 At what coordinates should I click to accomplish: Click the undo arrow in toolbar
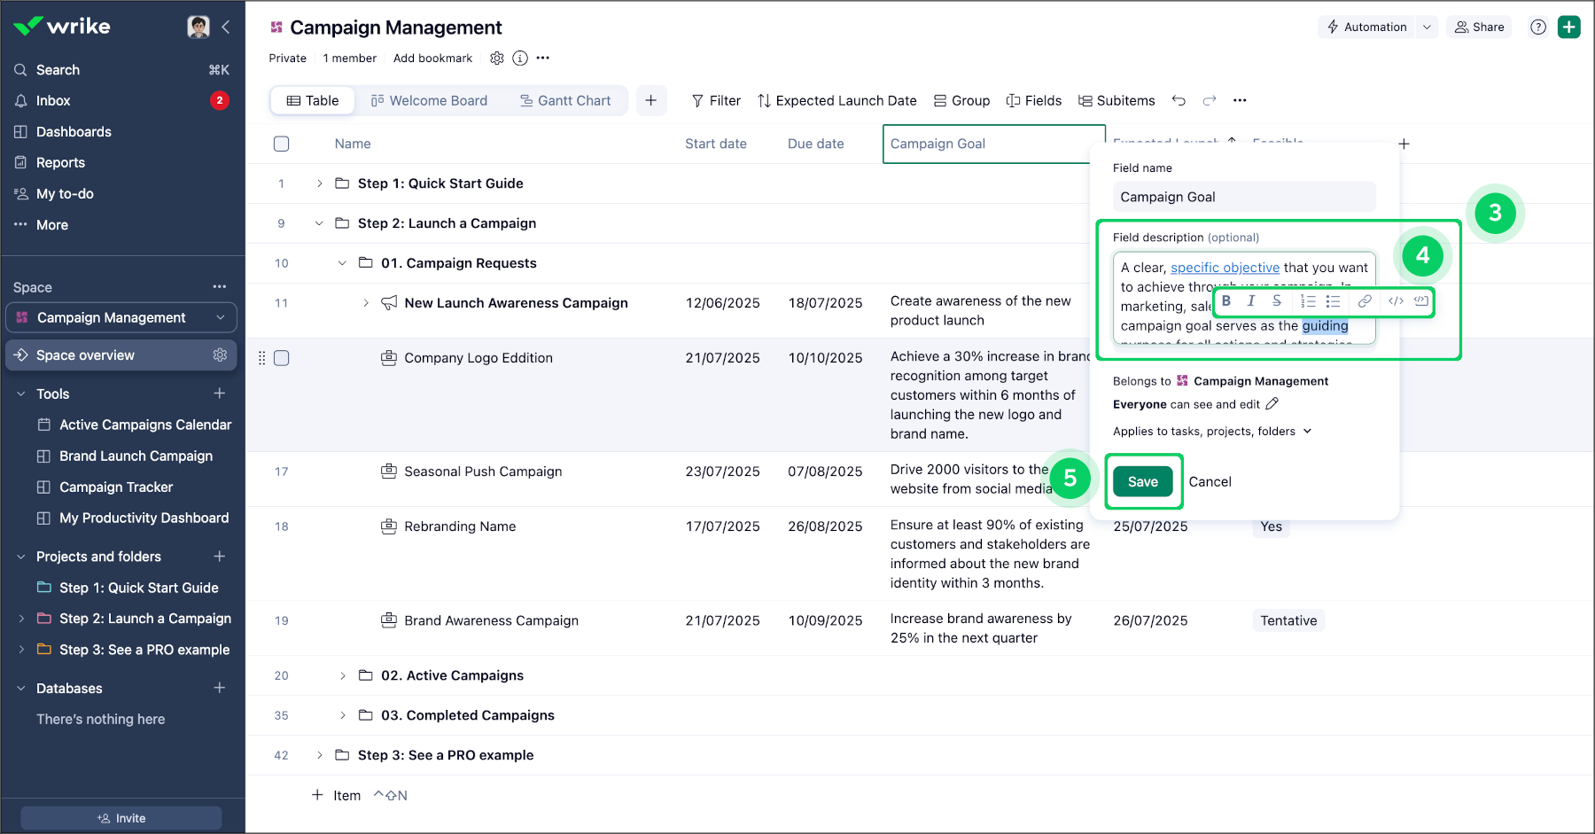(1179, 101)
